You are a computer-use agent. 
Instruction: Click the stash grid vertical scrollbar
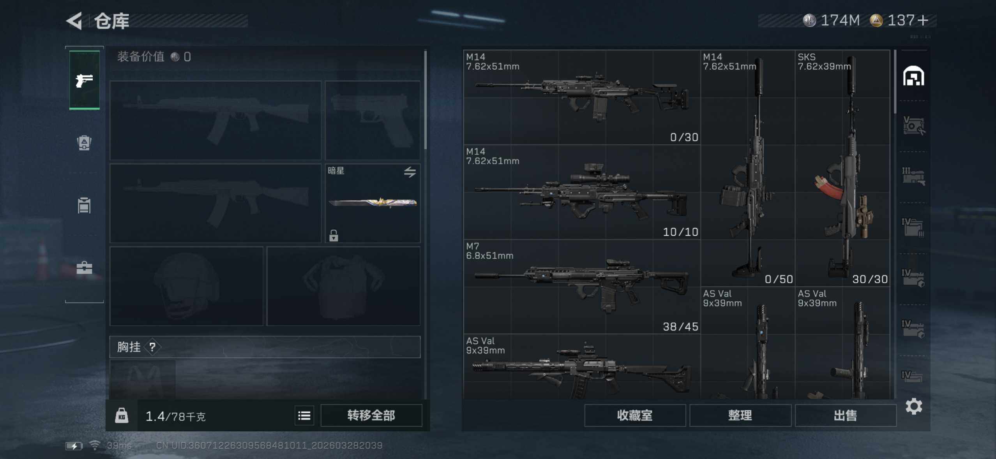tap(895, 82)
